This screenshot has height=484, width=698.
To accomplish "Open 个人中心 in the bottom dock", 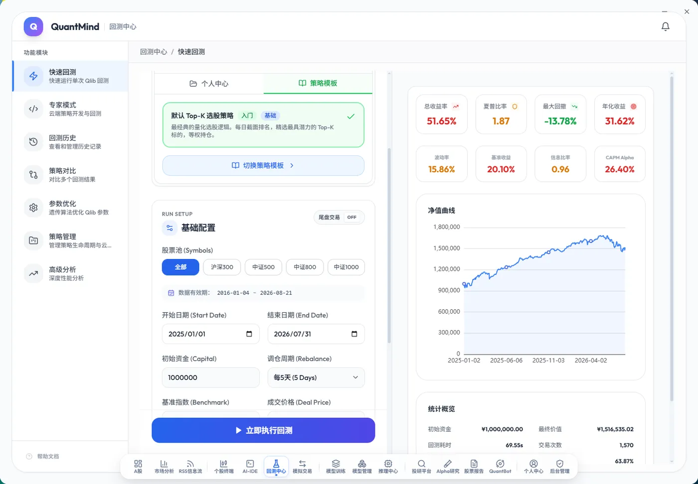I will 533,467.
